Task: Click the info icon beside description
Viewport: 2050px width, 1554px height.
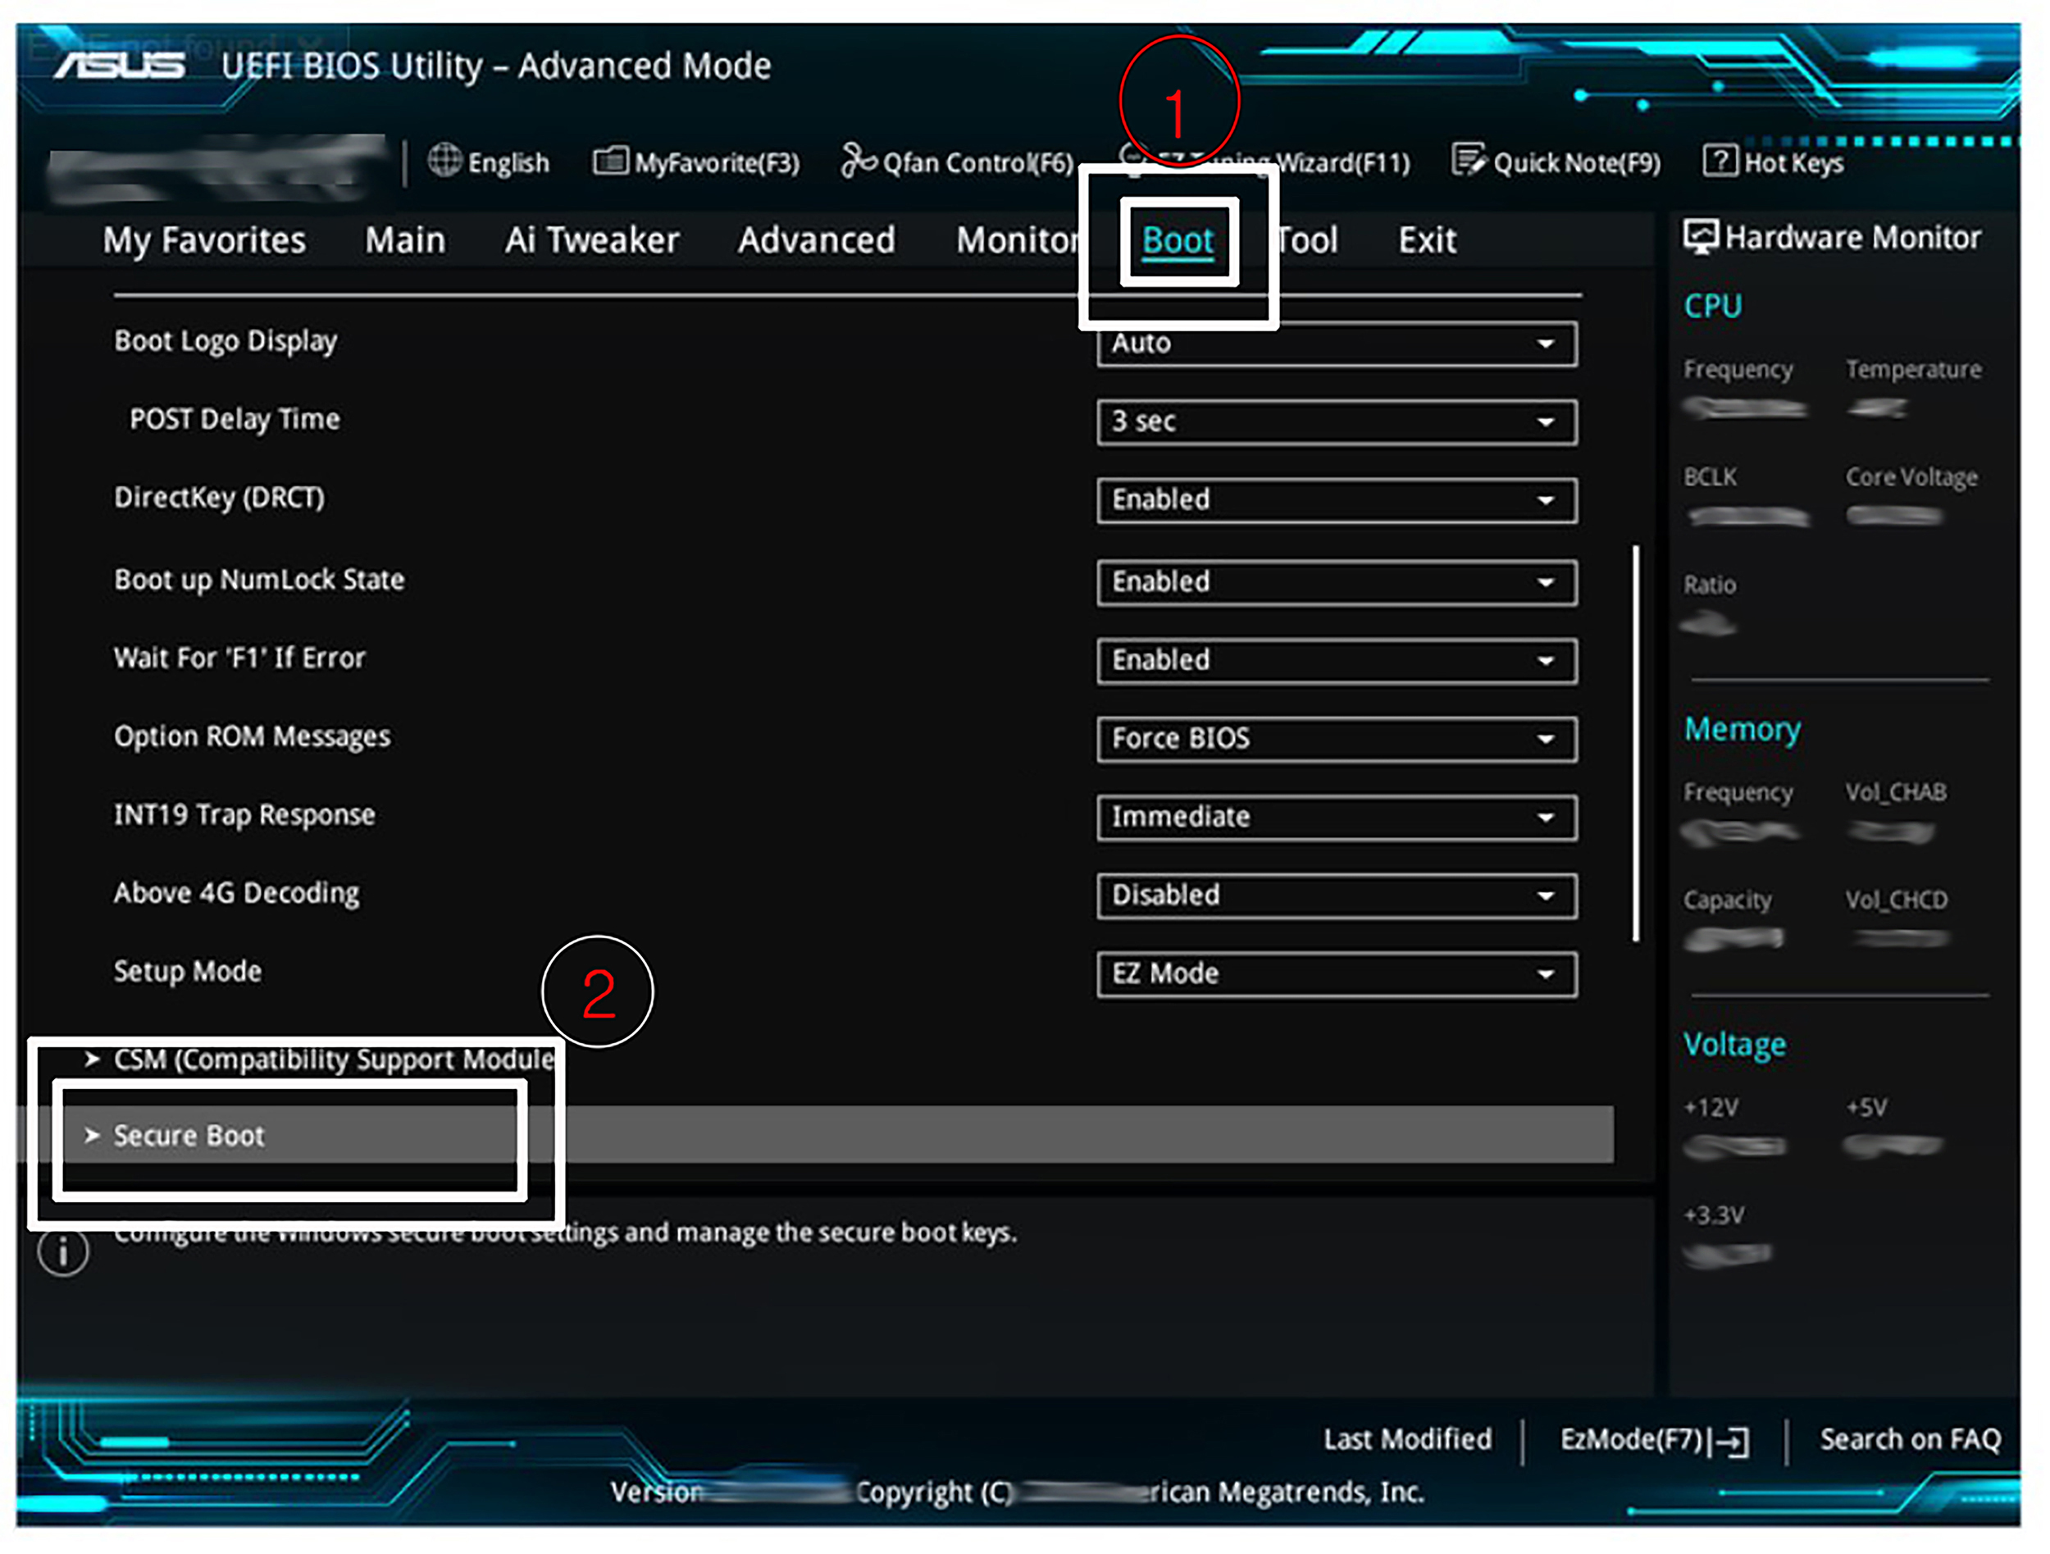Action: click(x=63, y=1253)
